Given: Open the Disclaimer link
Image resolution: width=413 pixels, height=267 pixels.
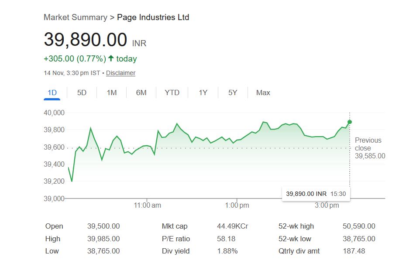Looking at the screenshot, I should [120, 73].
